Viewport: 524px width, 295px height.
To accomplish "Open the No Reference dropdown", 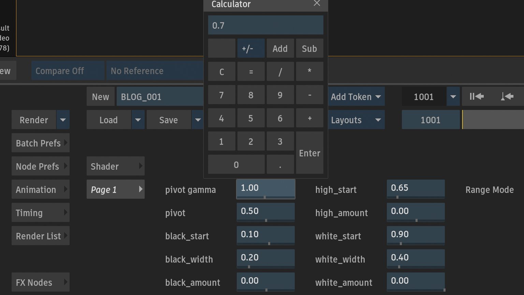I will 155,71.
